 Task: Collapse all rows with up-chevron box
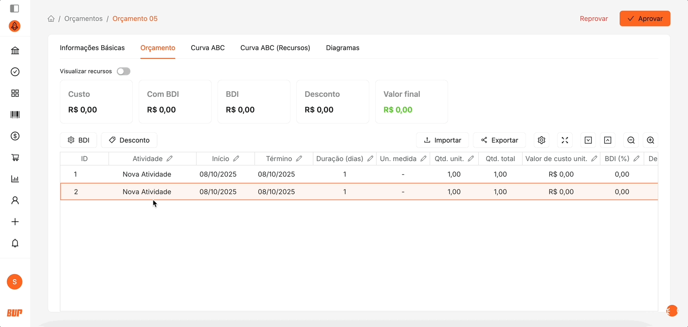coord(608,140)
